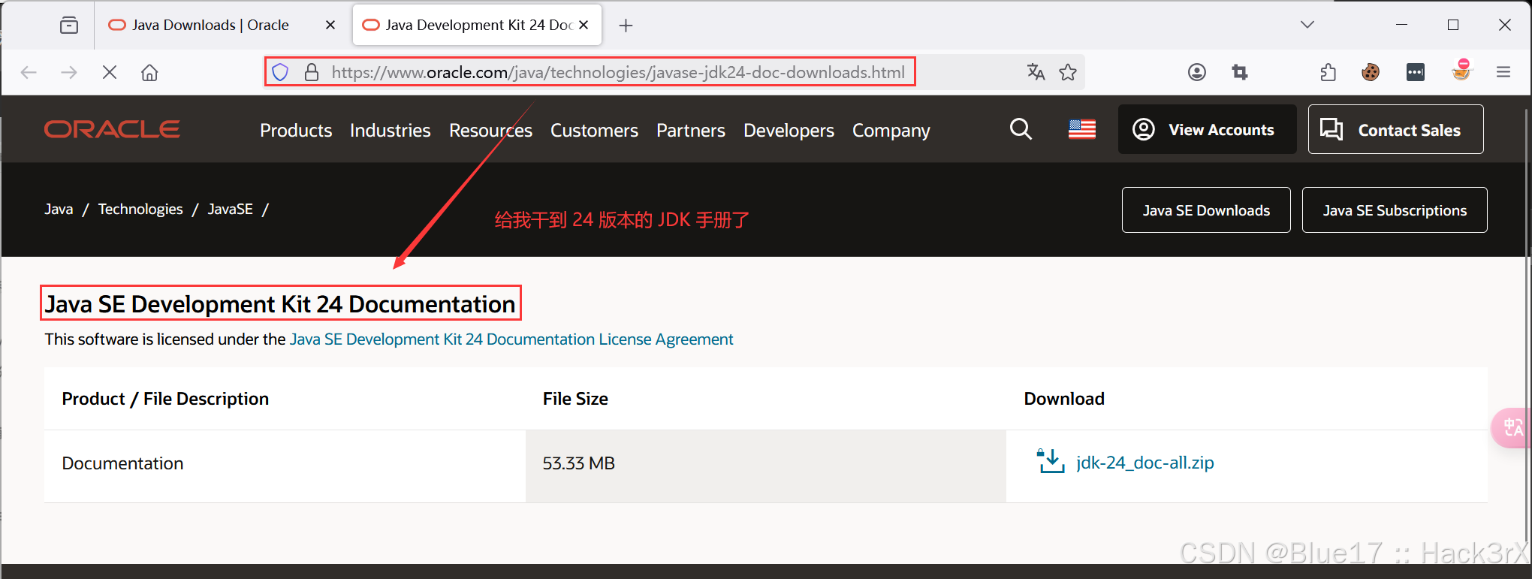The width and height of the screenshot is (1532, 579).
Task: Follow the JavaSE breadcrumb link
Action: tap(230, 210)
